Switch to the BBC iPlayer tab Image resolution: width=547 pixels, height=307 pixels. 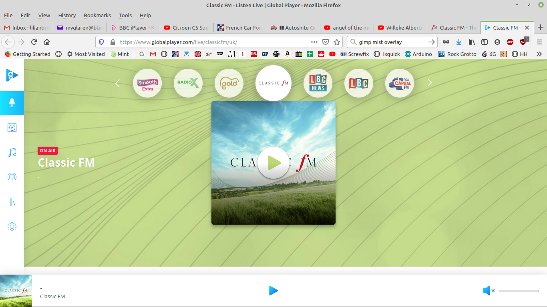(x=133, y=28)
